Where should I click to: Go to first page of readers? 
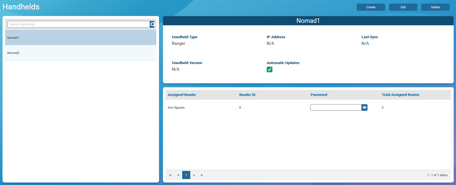pos(170,175)
